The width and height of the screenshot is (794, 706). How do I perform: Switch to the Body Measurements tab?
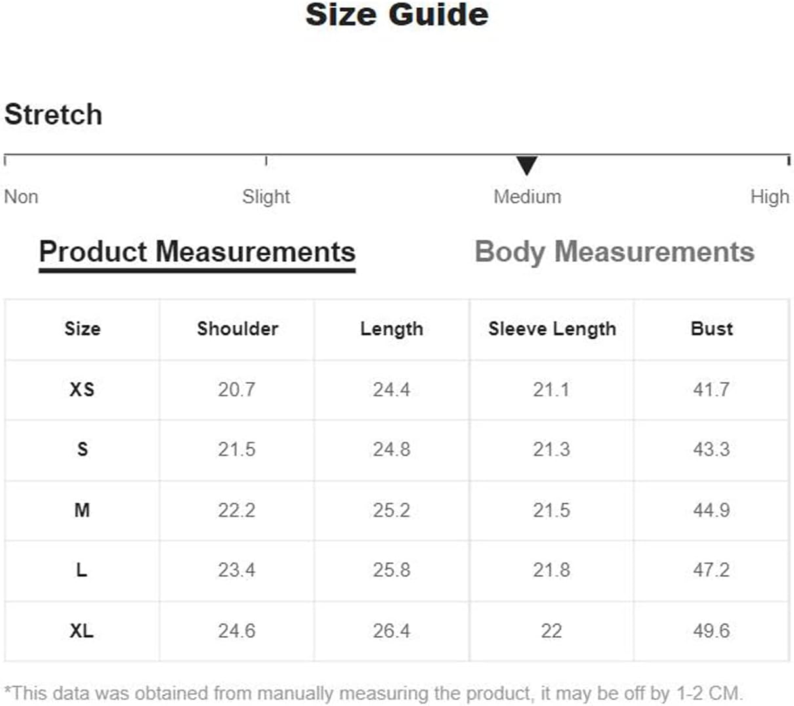pyautogui.click(x=614, y=252)
